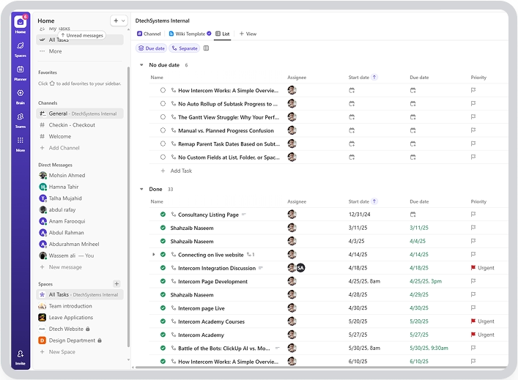This screenshot has height=380, width=518.
Task: Click the task list horizontal scrollbar
Action: tap(320, 367)
